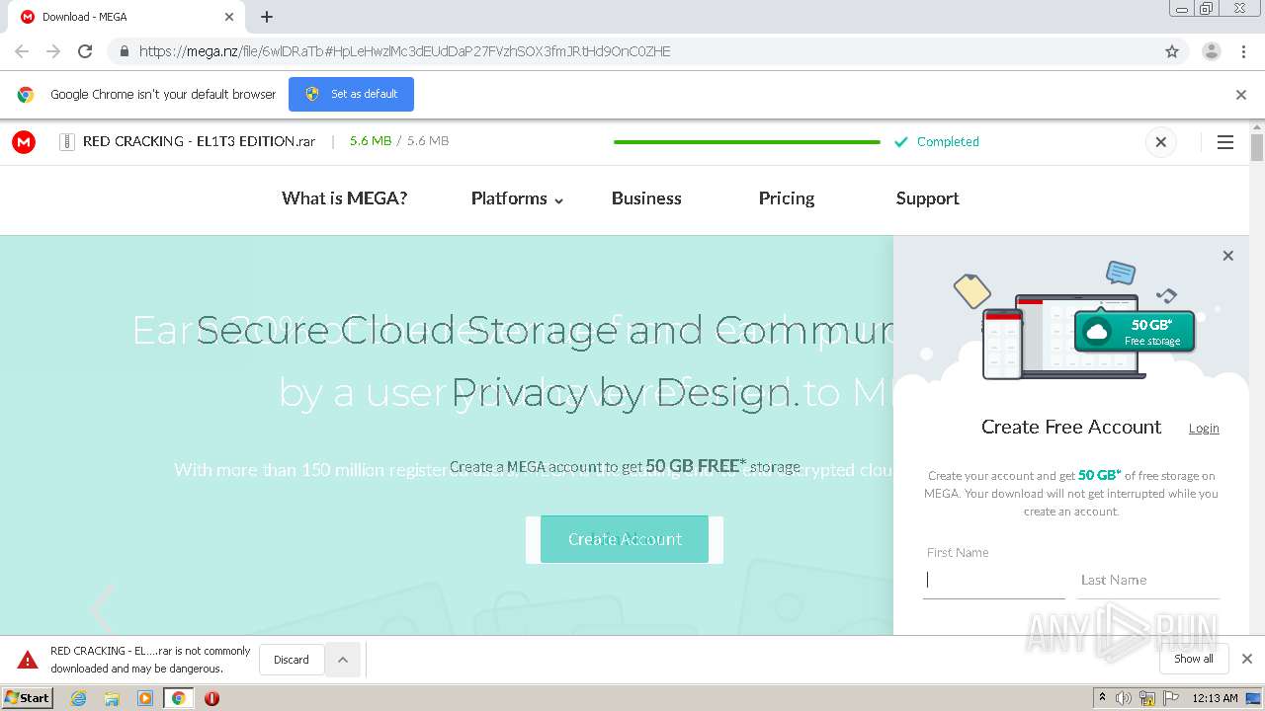
Task: Click the address bar URL
Action: coord(405,51)
